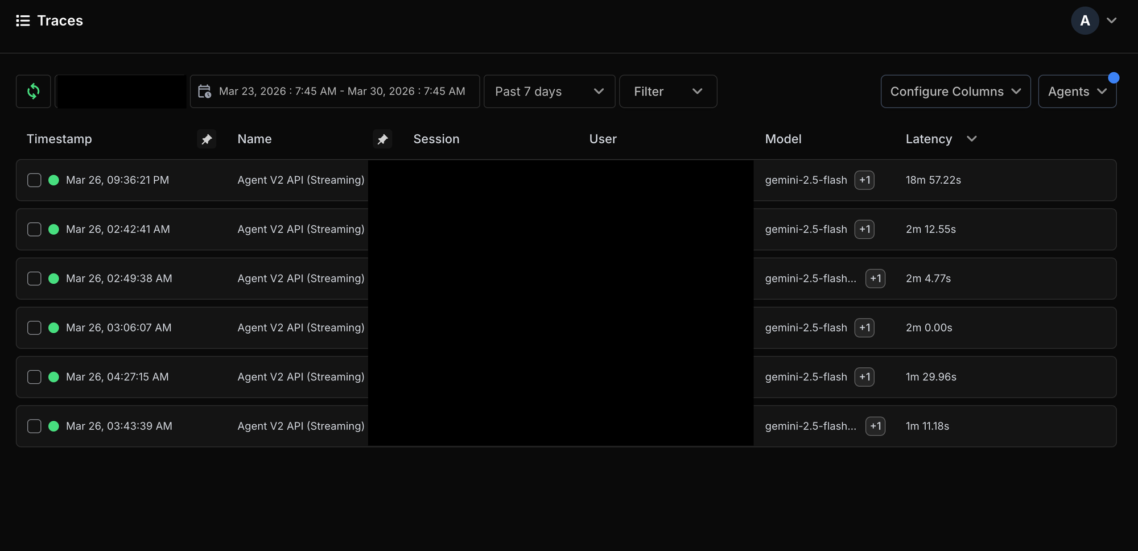Click the pin icon beside Timestamp column

click(x=207, y=139)
